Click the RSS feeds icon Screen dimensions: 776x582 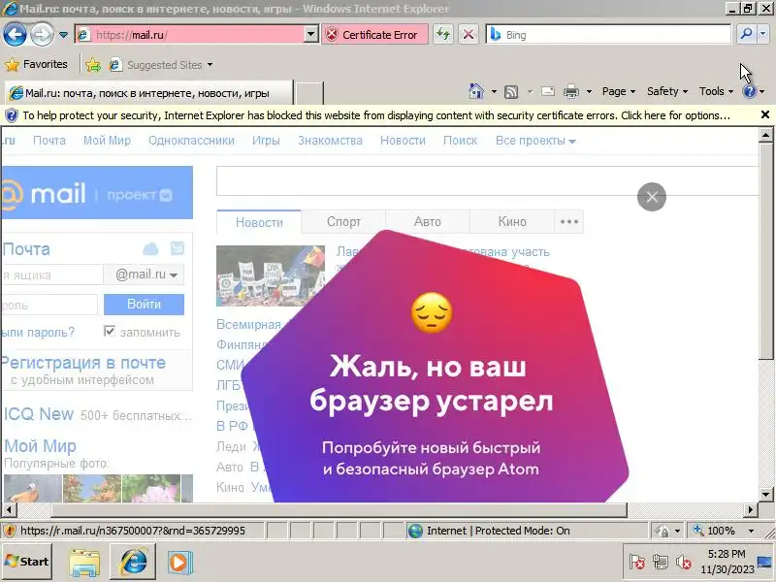coord(511,91)
